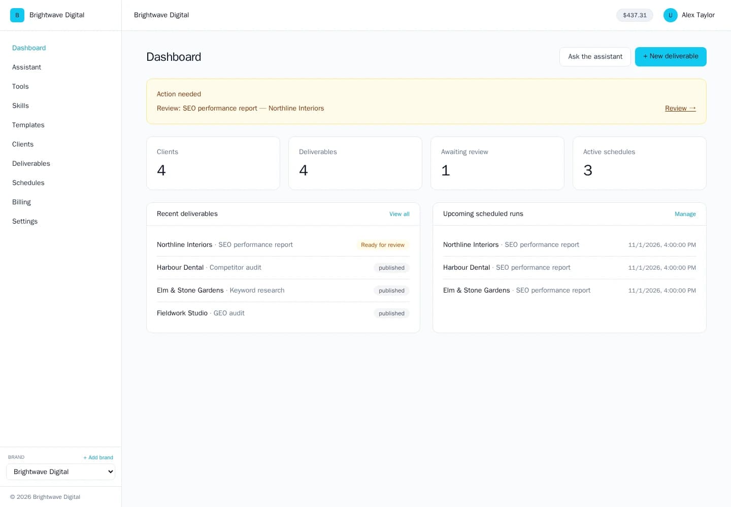Select Skills in the sidebar
The image size is (731, 507).
[x=20, y=105]
